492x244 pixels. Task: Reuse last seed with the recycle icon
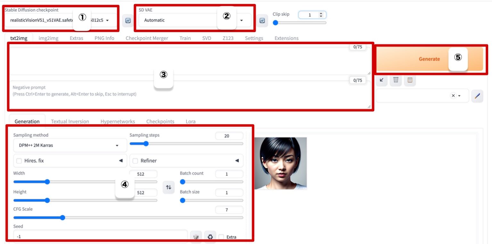(210, 237)
